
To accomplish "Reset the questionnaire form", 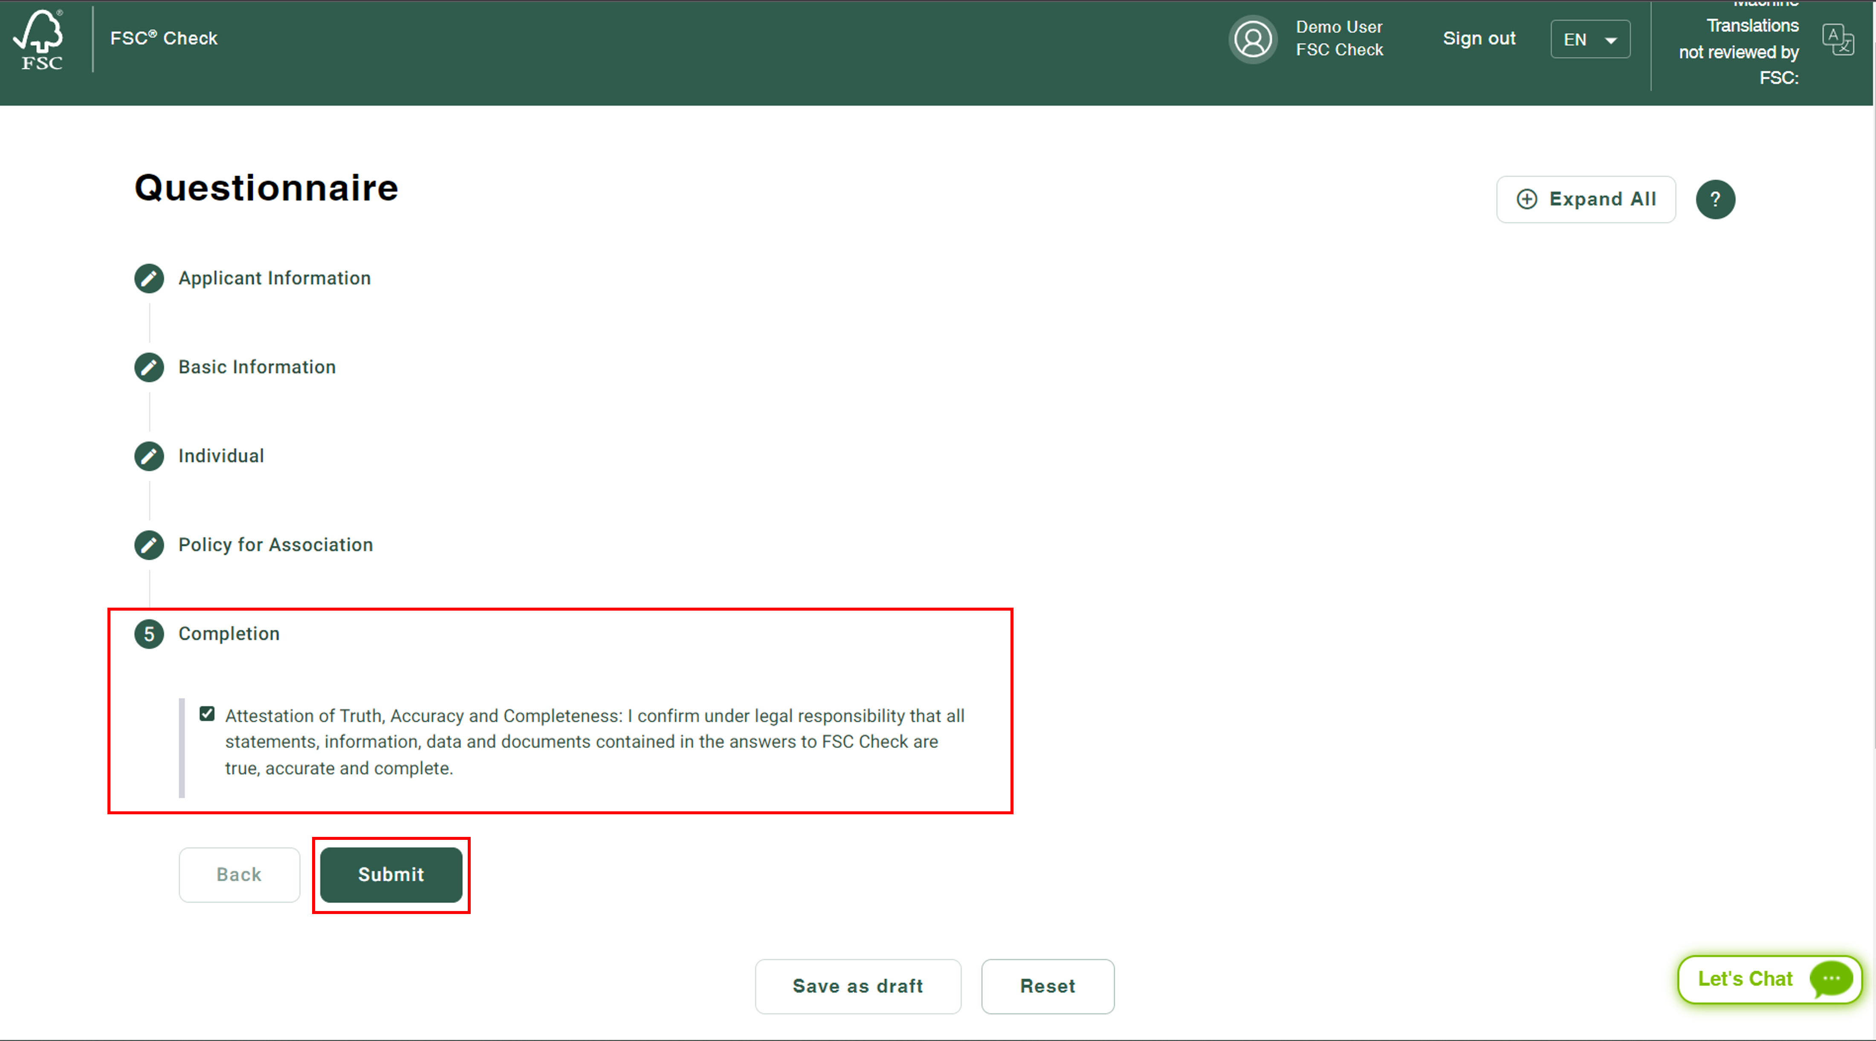I will coord(1047,986).
